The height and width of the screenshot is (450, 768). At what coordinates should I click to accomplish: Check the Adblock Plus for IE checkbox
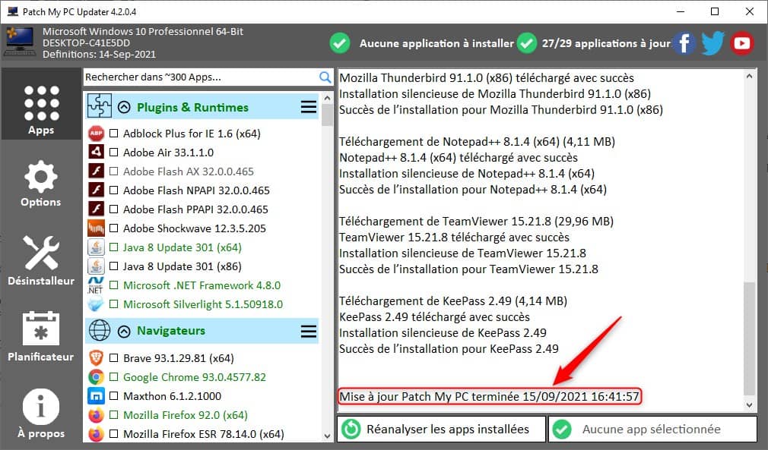tap(113, 134)
